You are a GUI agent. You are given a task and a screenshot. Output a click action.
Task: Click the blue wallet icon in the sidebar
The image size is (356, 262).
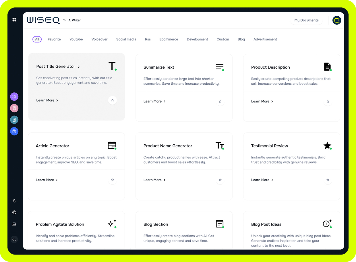pyautogui.click(x=14, y=131)
